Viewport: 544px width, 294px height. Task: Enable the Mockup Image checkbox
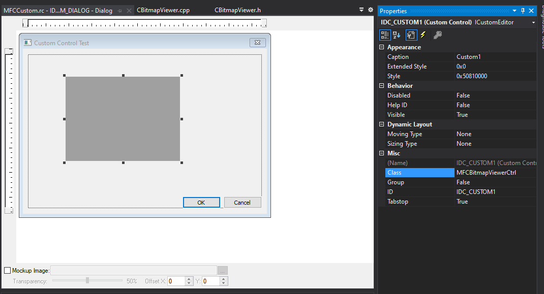point(7,271)
